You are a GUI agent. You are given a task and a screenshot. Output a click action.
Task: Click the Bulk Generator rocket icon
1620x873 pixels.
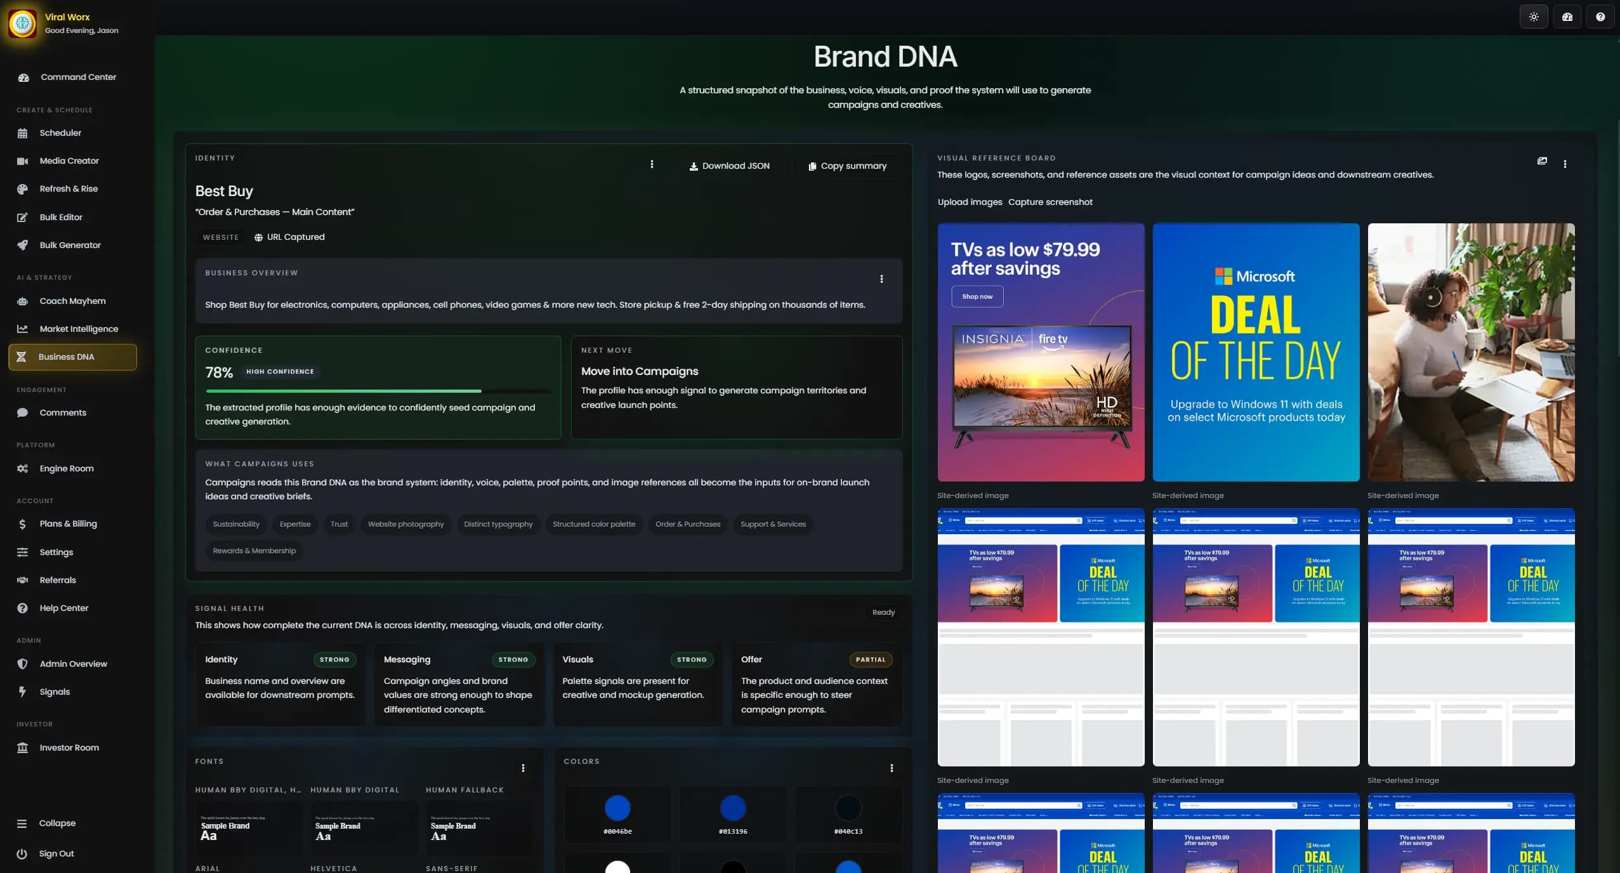(22, 245)
